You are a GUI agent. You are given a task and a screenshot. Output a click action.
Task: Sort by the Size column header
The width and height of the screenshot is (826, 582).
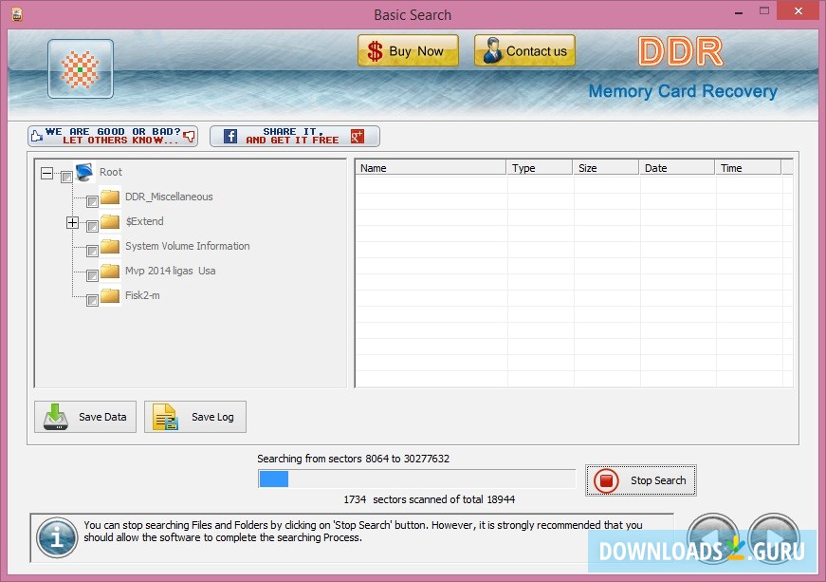[x=605, y=168]
